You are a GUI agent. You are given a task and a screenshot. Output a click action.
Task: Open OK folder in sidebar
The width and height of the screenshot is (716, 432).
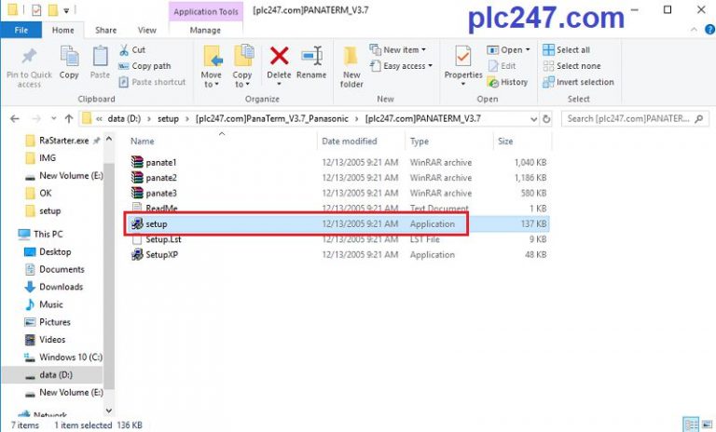[x=39, y=193]
